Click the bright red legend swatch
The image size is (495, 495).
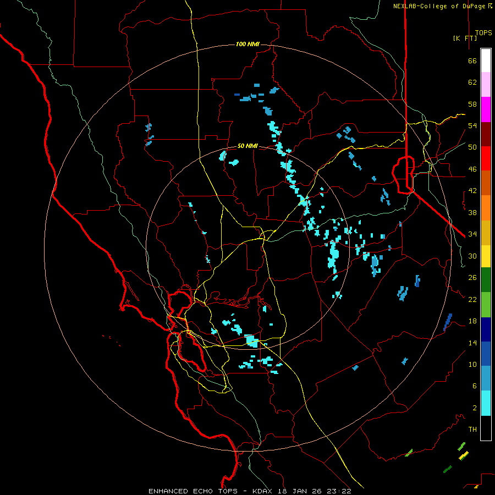click(486, 158)
